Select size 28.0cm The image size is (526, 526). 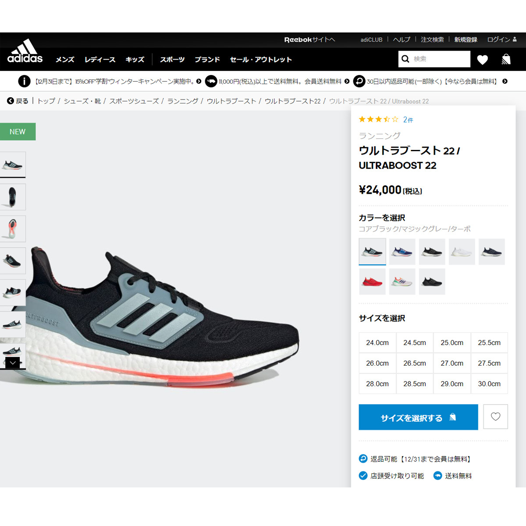(377, 384)
